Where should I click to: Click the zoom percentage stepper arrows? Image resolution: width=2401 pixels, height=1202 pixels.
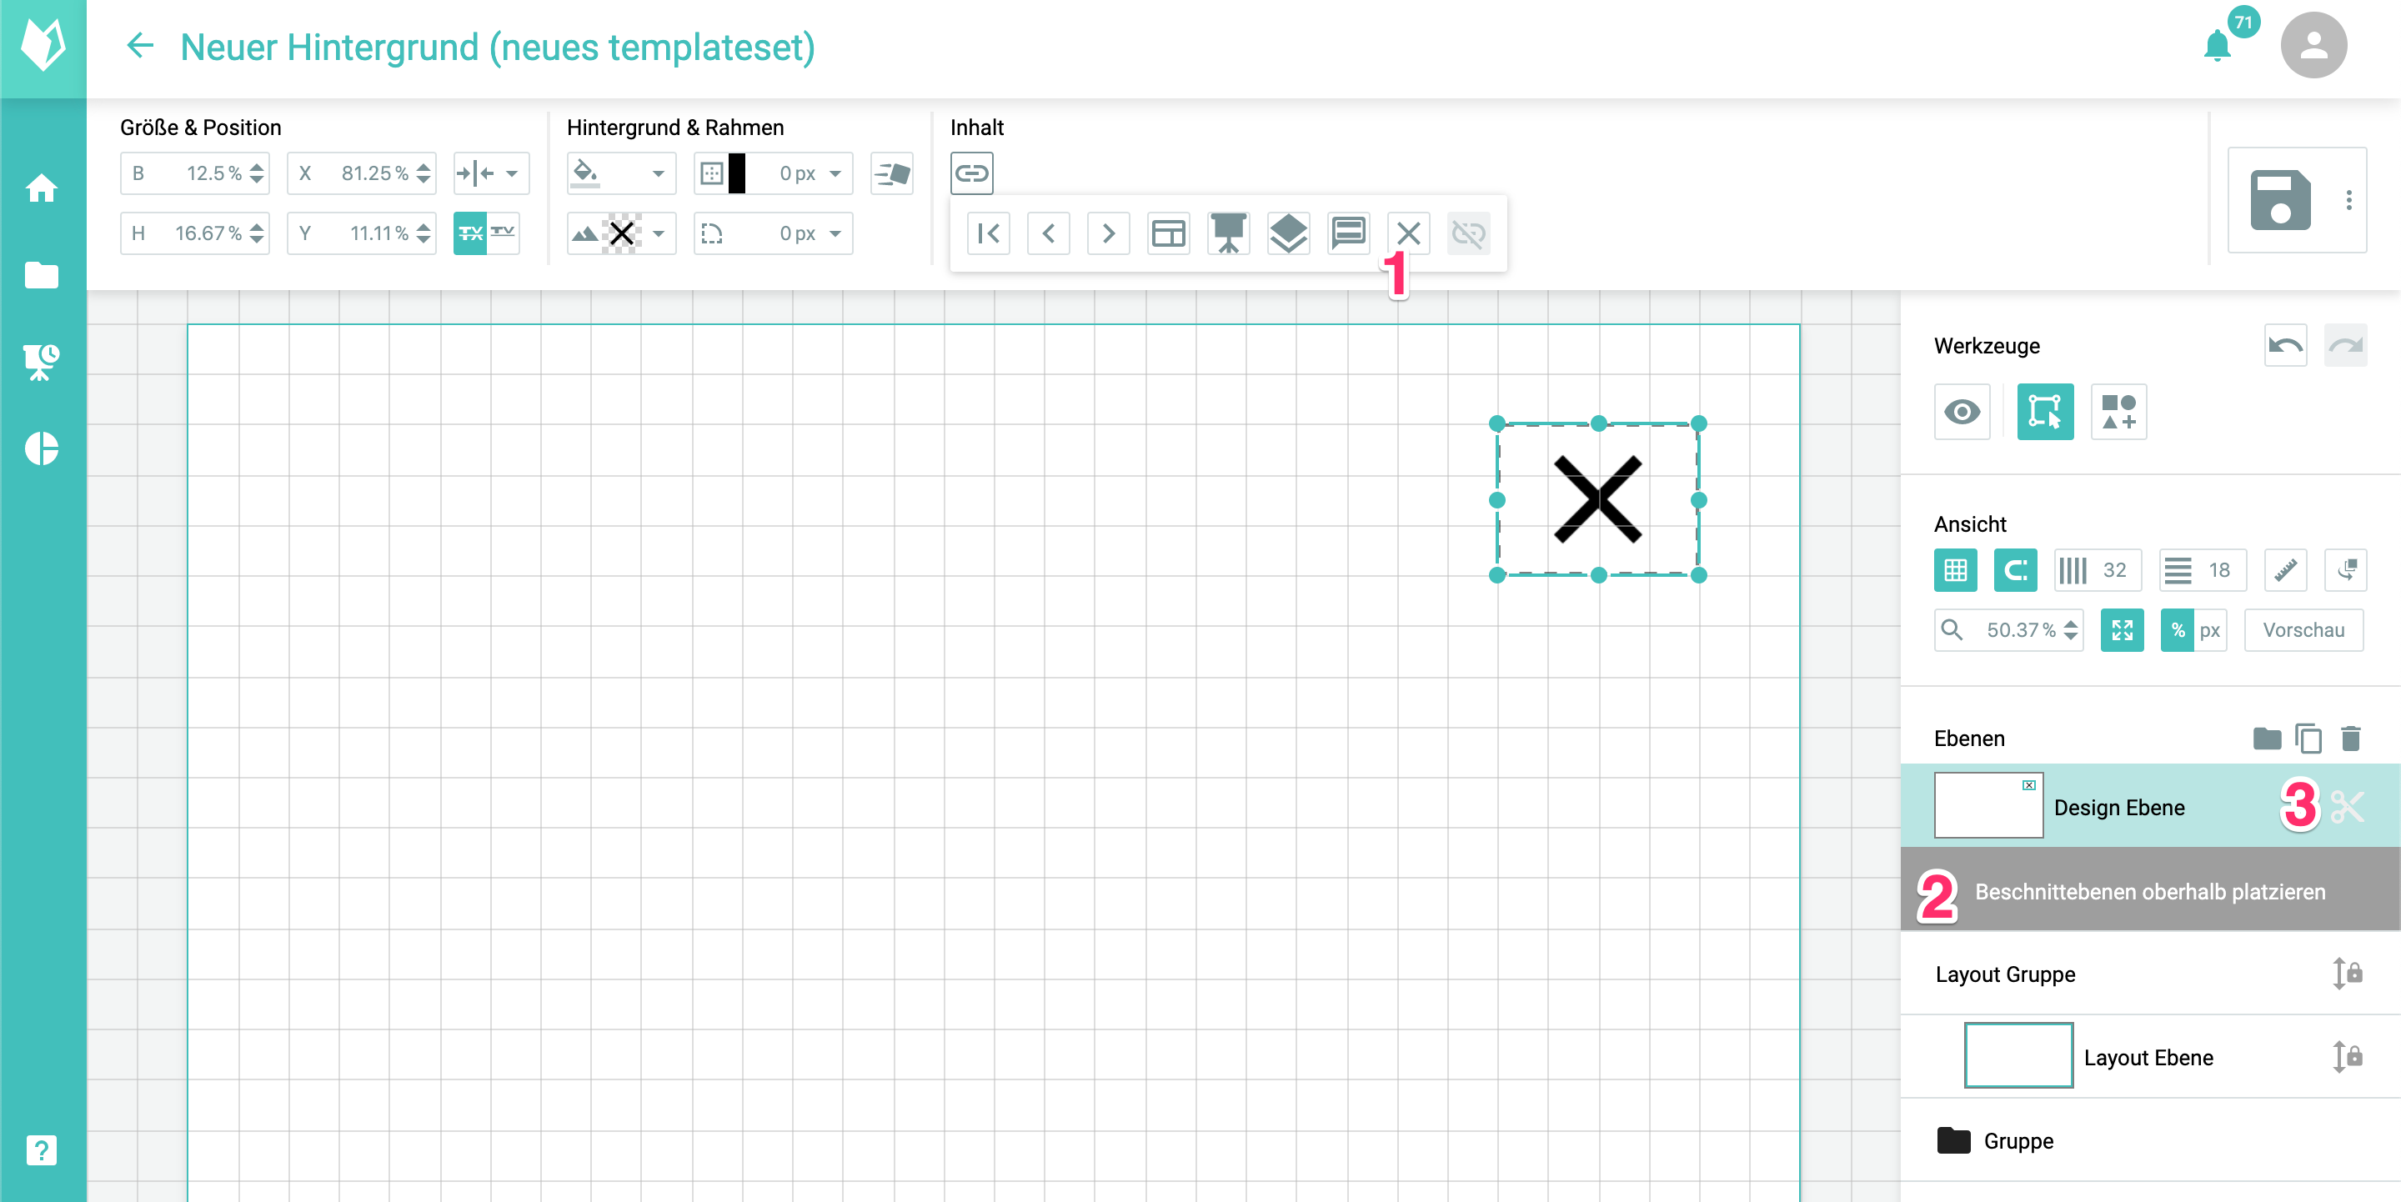(x=2070, y=631)
